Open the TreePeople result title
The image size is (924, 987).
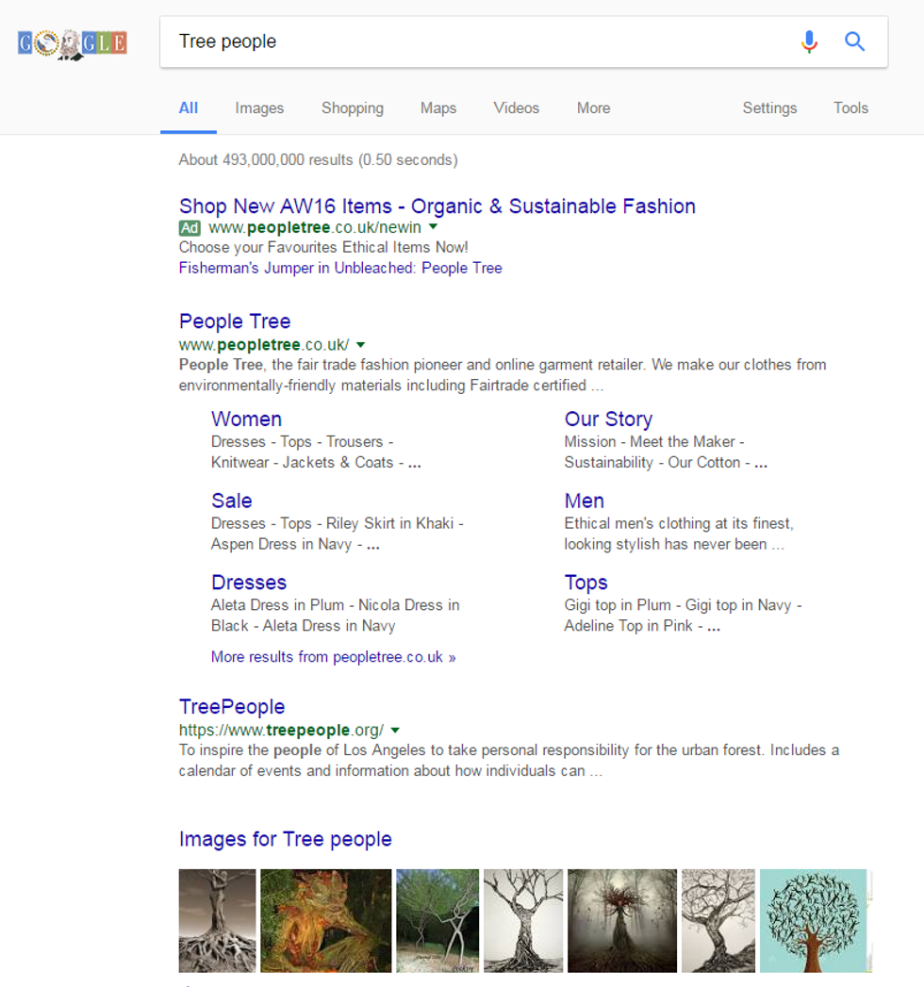232,707
